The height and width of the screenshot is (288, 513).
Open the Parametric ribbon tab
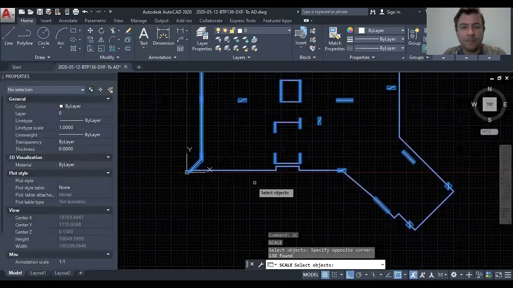pos(95,20)
